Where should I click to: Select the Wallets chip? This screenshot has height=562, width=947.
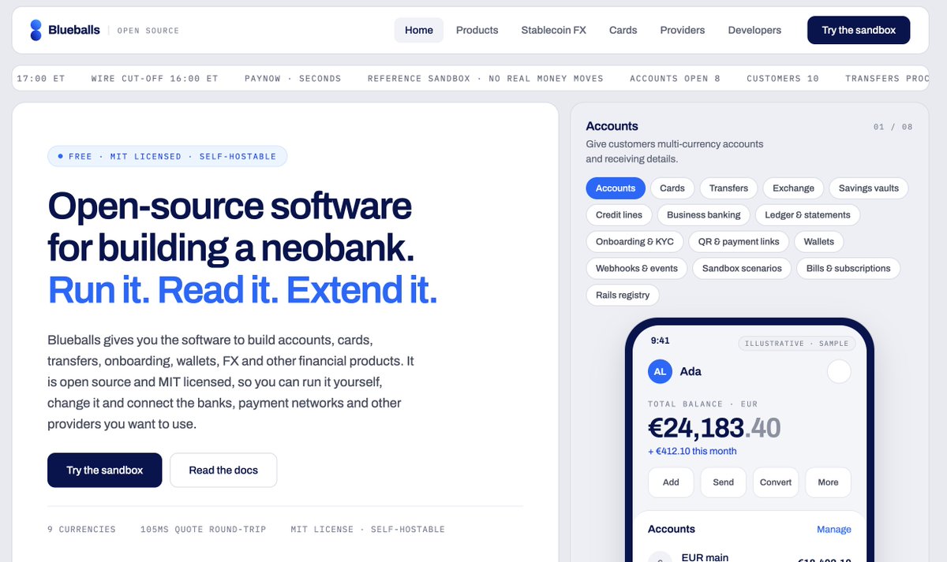click(x=819, y=242)
